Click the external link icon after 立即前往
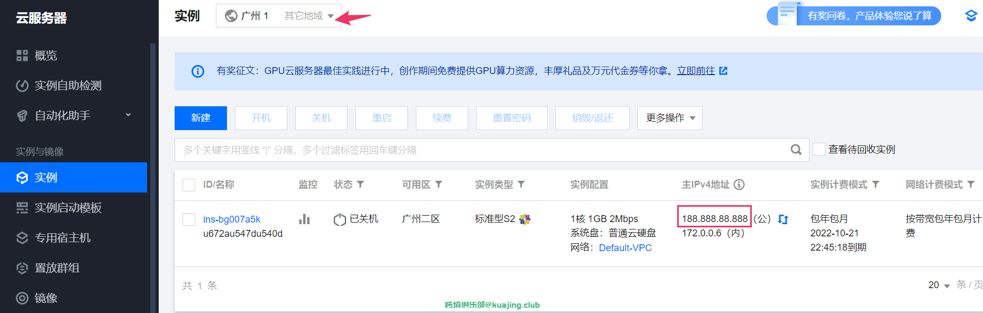The image size is (983, 313). (x=723, y=71)
